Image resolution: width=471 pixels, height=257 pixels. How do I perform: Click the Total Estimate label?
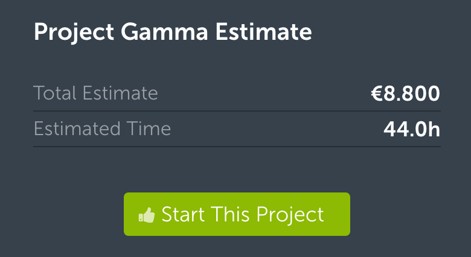(95, 93)
